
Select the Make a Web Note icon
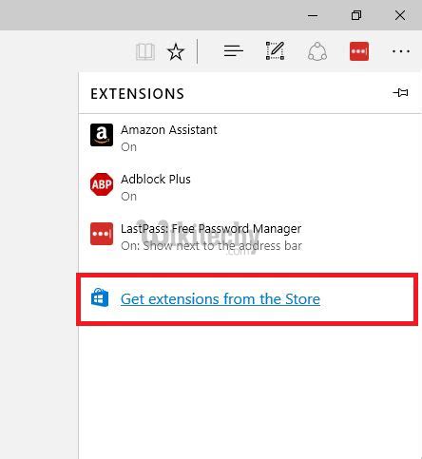coord(275,50)
